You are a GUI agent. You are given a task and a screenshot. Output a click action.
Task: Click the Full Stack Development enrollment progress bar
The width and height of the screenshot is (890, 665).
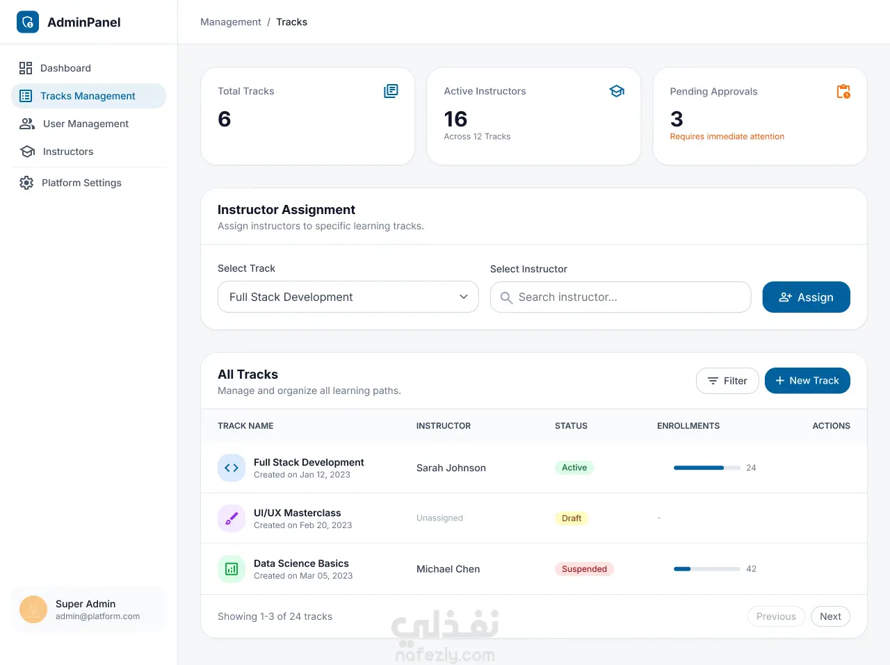(x=707, y=468)
